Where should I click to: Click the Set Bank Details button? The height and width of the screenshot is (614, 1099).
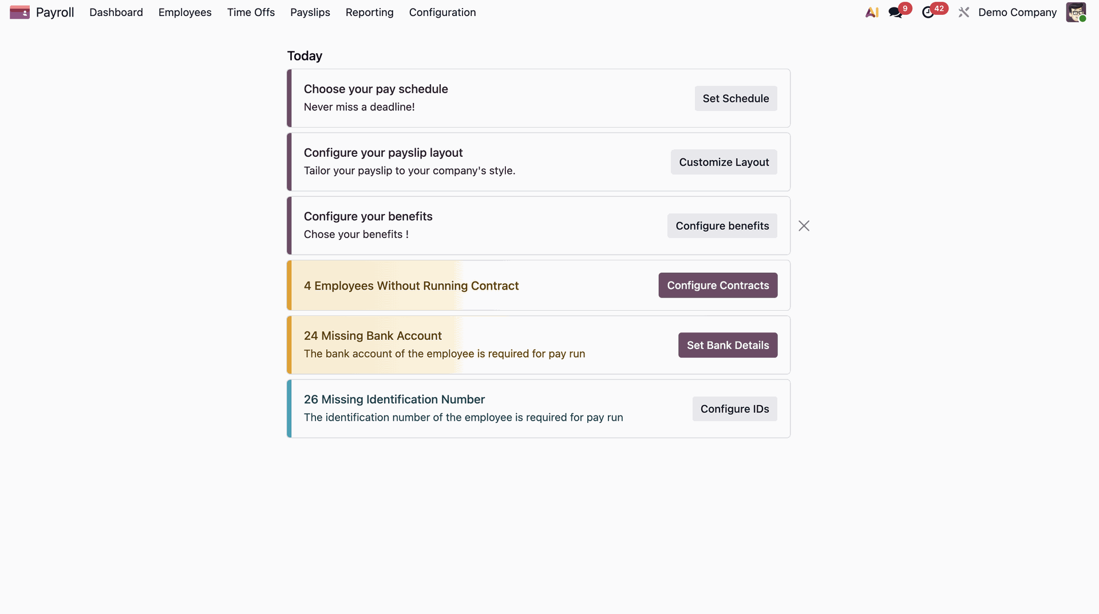728,345
